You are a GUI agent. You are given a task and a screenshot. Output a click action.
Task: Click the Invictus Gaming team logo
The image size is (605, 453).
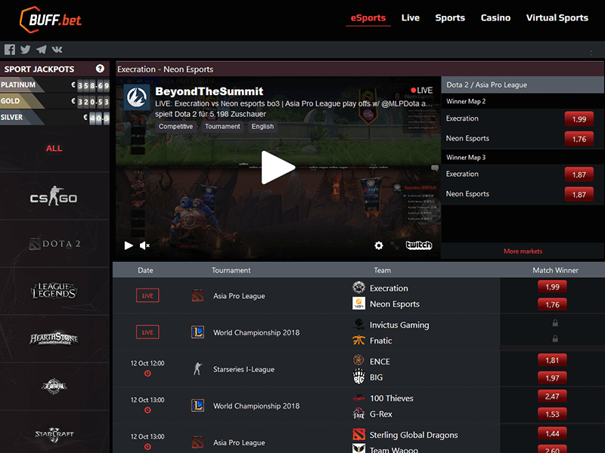pyautogui.click(x=358, y=324)
